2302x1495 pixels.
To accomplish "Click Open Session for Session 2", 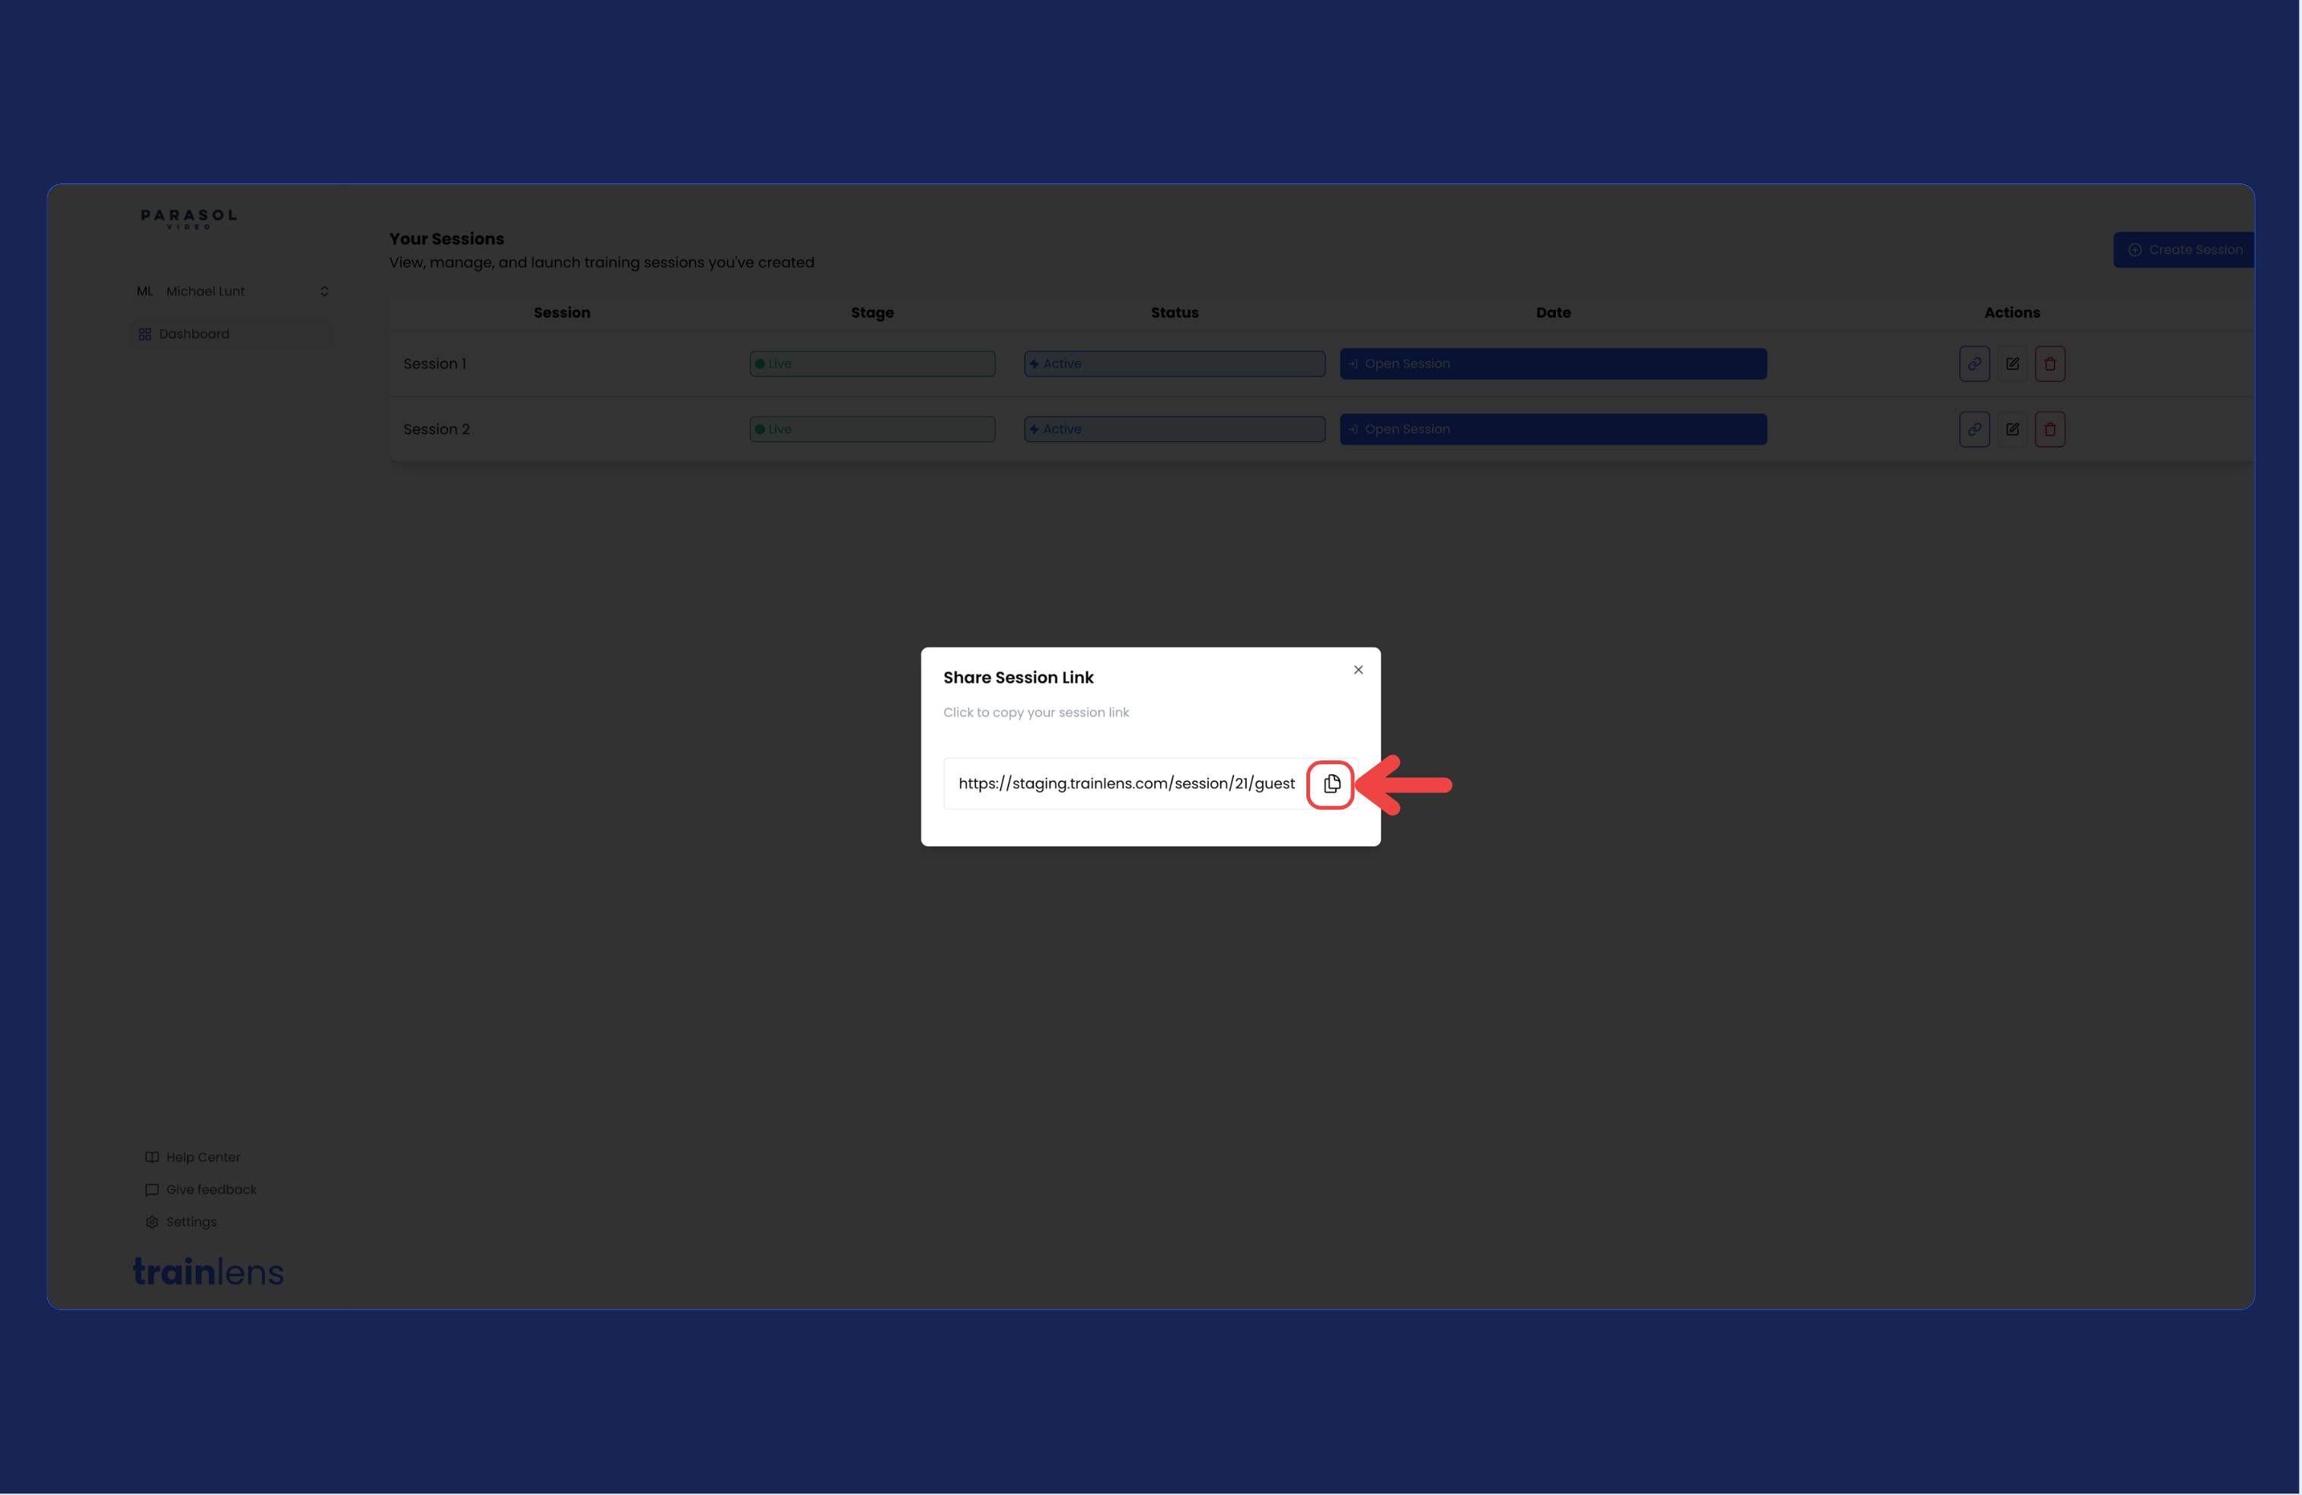I will (x=1552, y=429).
